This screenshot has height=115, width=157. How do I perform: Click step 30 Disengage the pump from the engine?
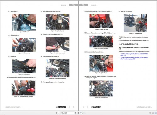[x=52, y=82]
